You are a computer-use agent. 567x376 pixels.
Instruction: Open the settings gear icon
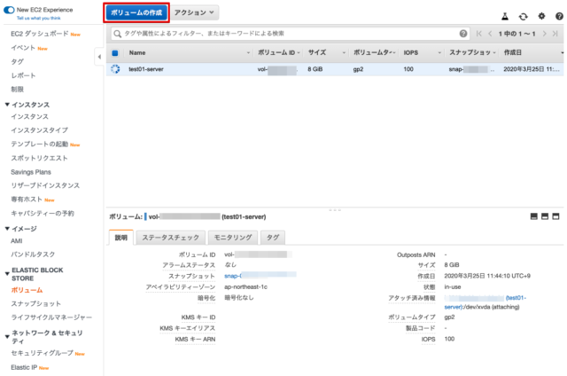[541, 16]
